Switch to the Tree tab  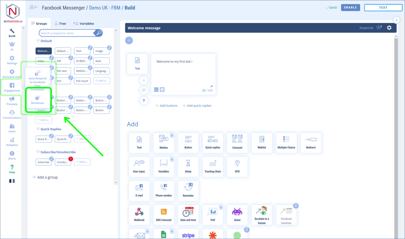tap(61, 24)
